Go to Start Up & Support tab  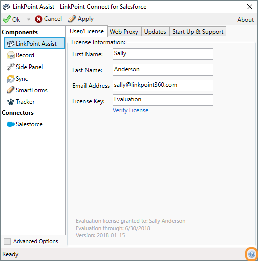(x=198, y=32)
